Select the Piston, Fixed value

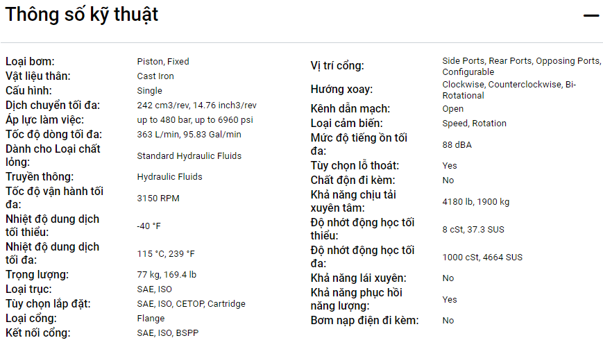tap(163, 61)
